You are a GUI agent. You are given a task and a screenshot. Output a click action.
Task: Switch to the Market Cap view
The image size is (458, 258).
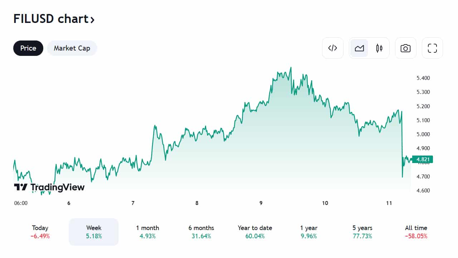click(x=72, y=48)
